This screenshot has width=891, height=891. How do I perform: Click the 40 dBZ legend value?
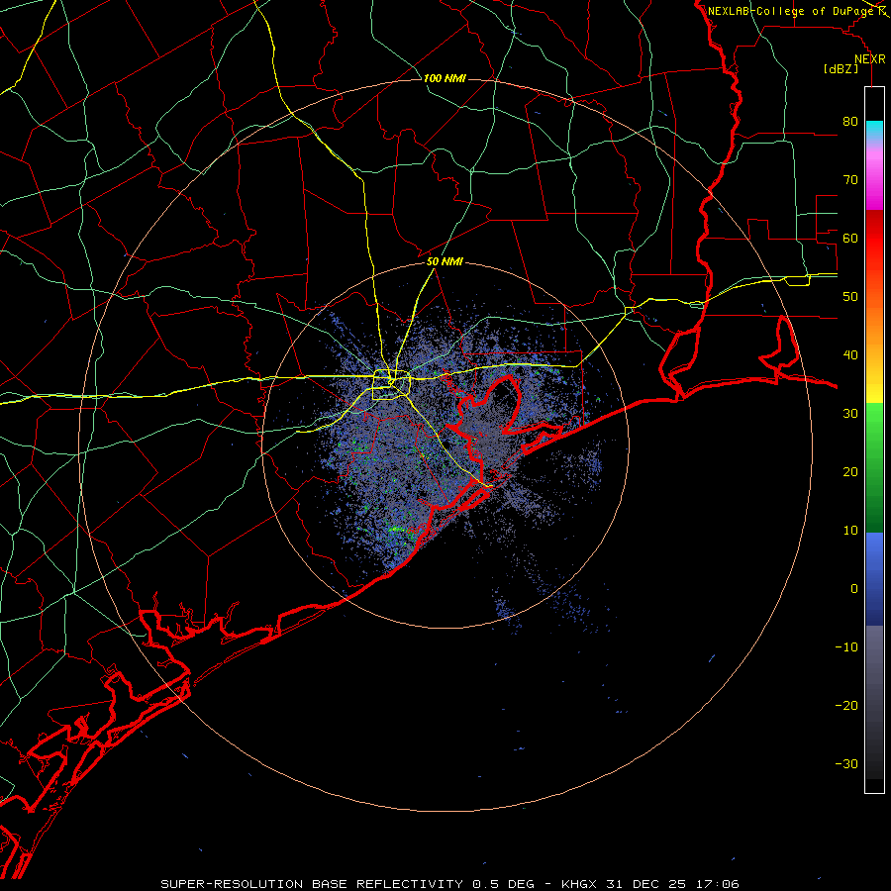(850, 355)
